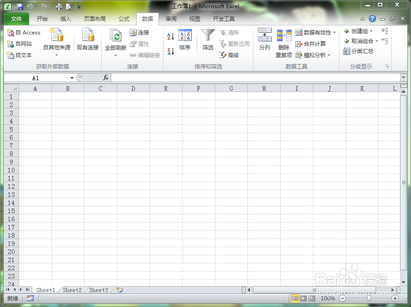Switch to the 开始 tab
411x307 pixels.
coord(42,19)
